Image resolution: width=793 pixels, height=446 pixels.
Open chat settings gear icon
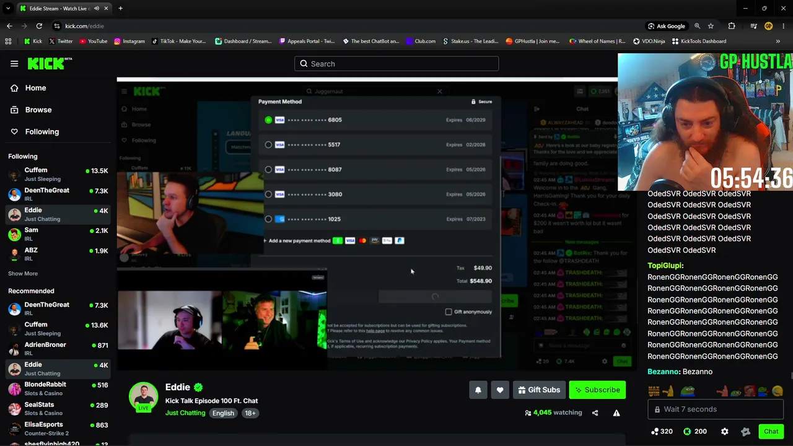[724, 431]
